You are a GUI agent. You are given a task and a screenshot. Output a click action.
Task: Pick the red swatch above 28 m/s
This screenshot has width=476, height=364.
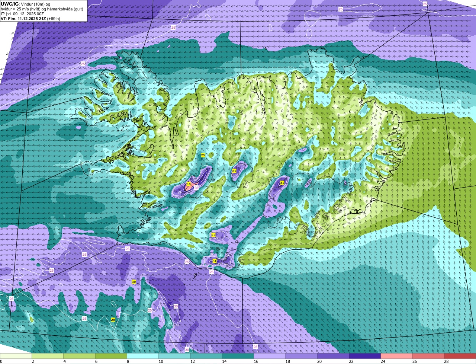[x=460, y=356]
